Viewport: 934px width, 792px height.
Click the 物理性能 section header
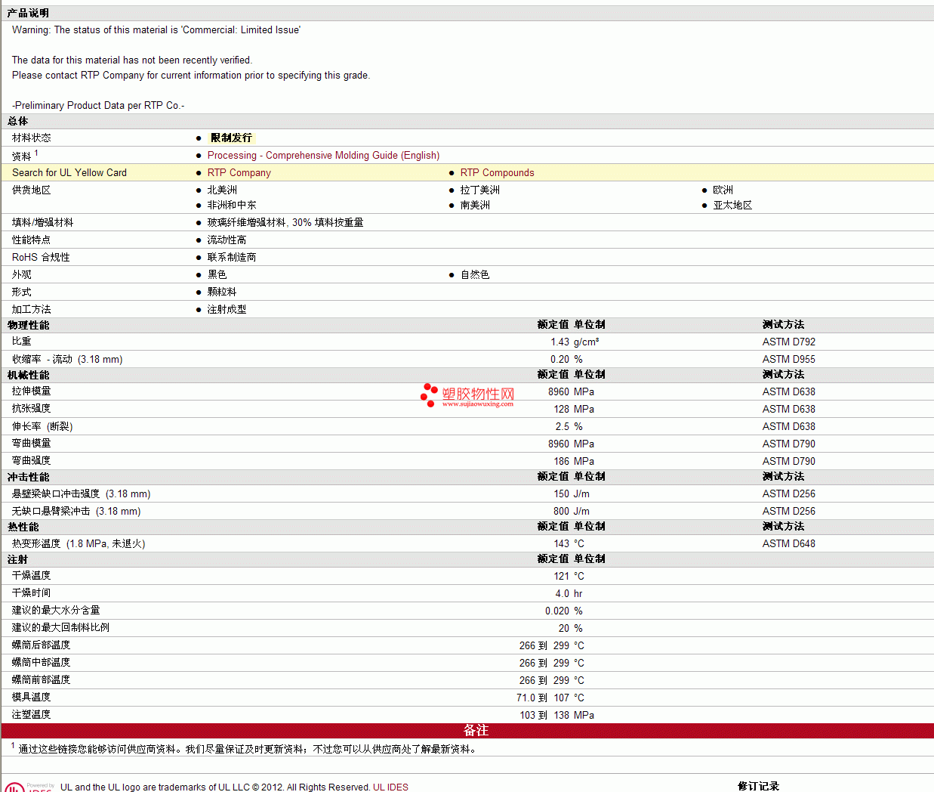click(x=29, y=325)
